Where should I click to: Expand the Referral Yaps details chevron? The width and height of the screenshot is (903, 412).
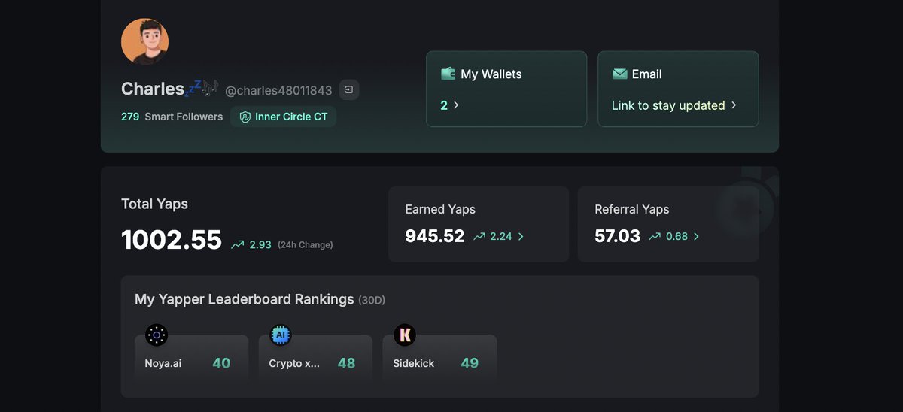(696, 236)
